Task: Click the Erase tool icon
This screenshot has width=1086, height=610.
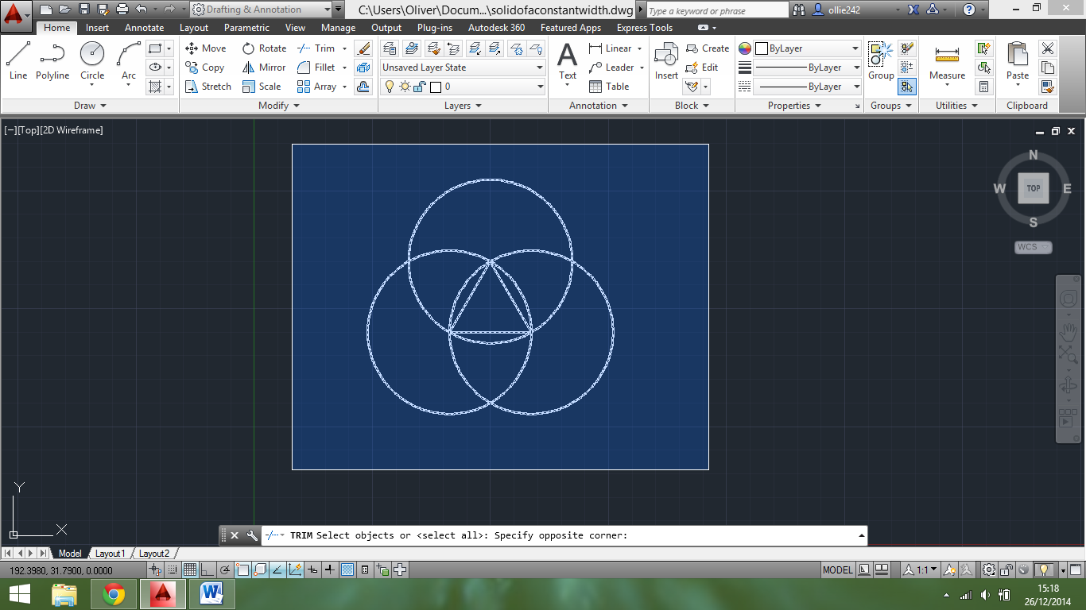Action: pos(363,48)
